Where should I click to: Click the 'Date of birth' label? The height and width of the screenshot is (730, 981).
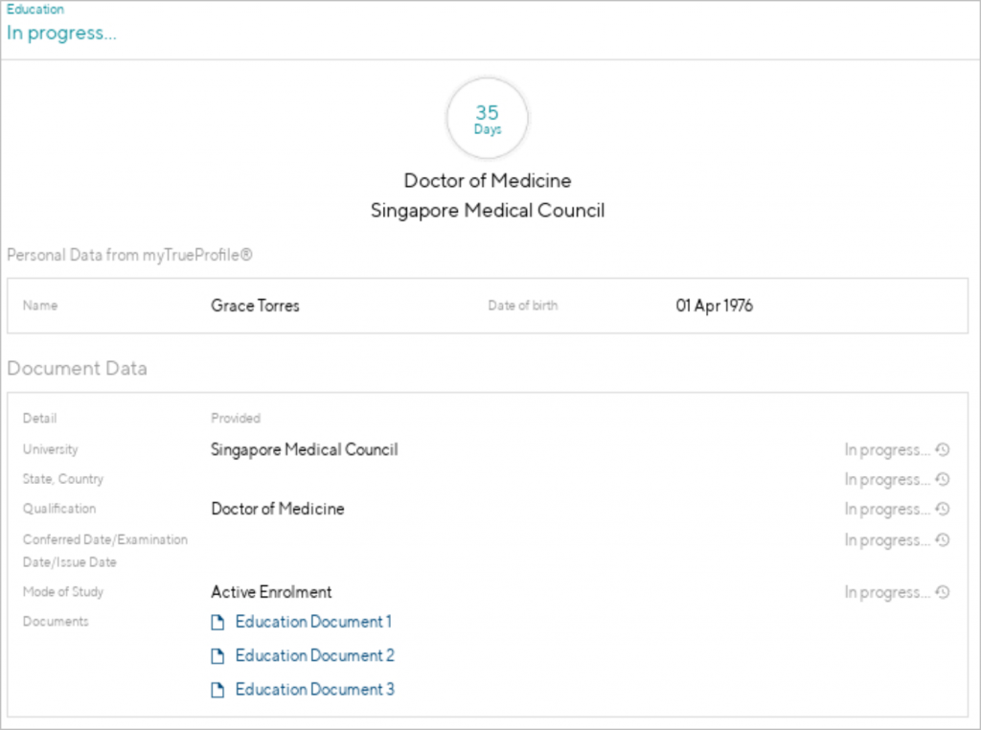coord(522,306)
